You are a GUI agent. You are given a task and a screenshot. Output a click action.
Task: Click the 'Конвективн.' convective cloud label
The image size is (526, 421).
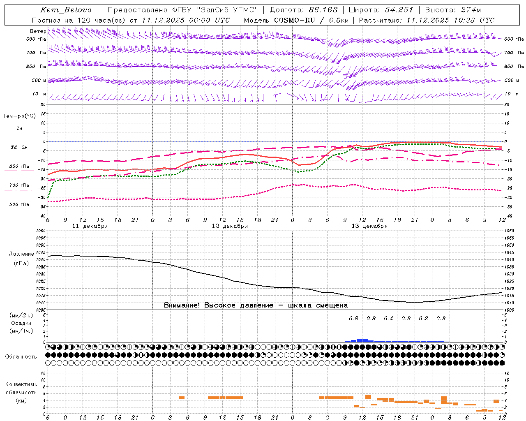click(x=21, y=384)
